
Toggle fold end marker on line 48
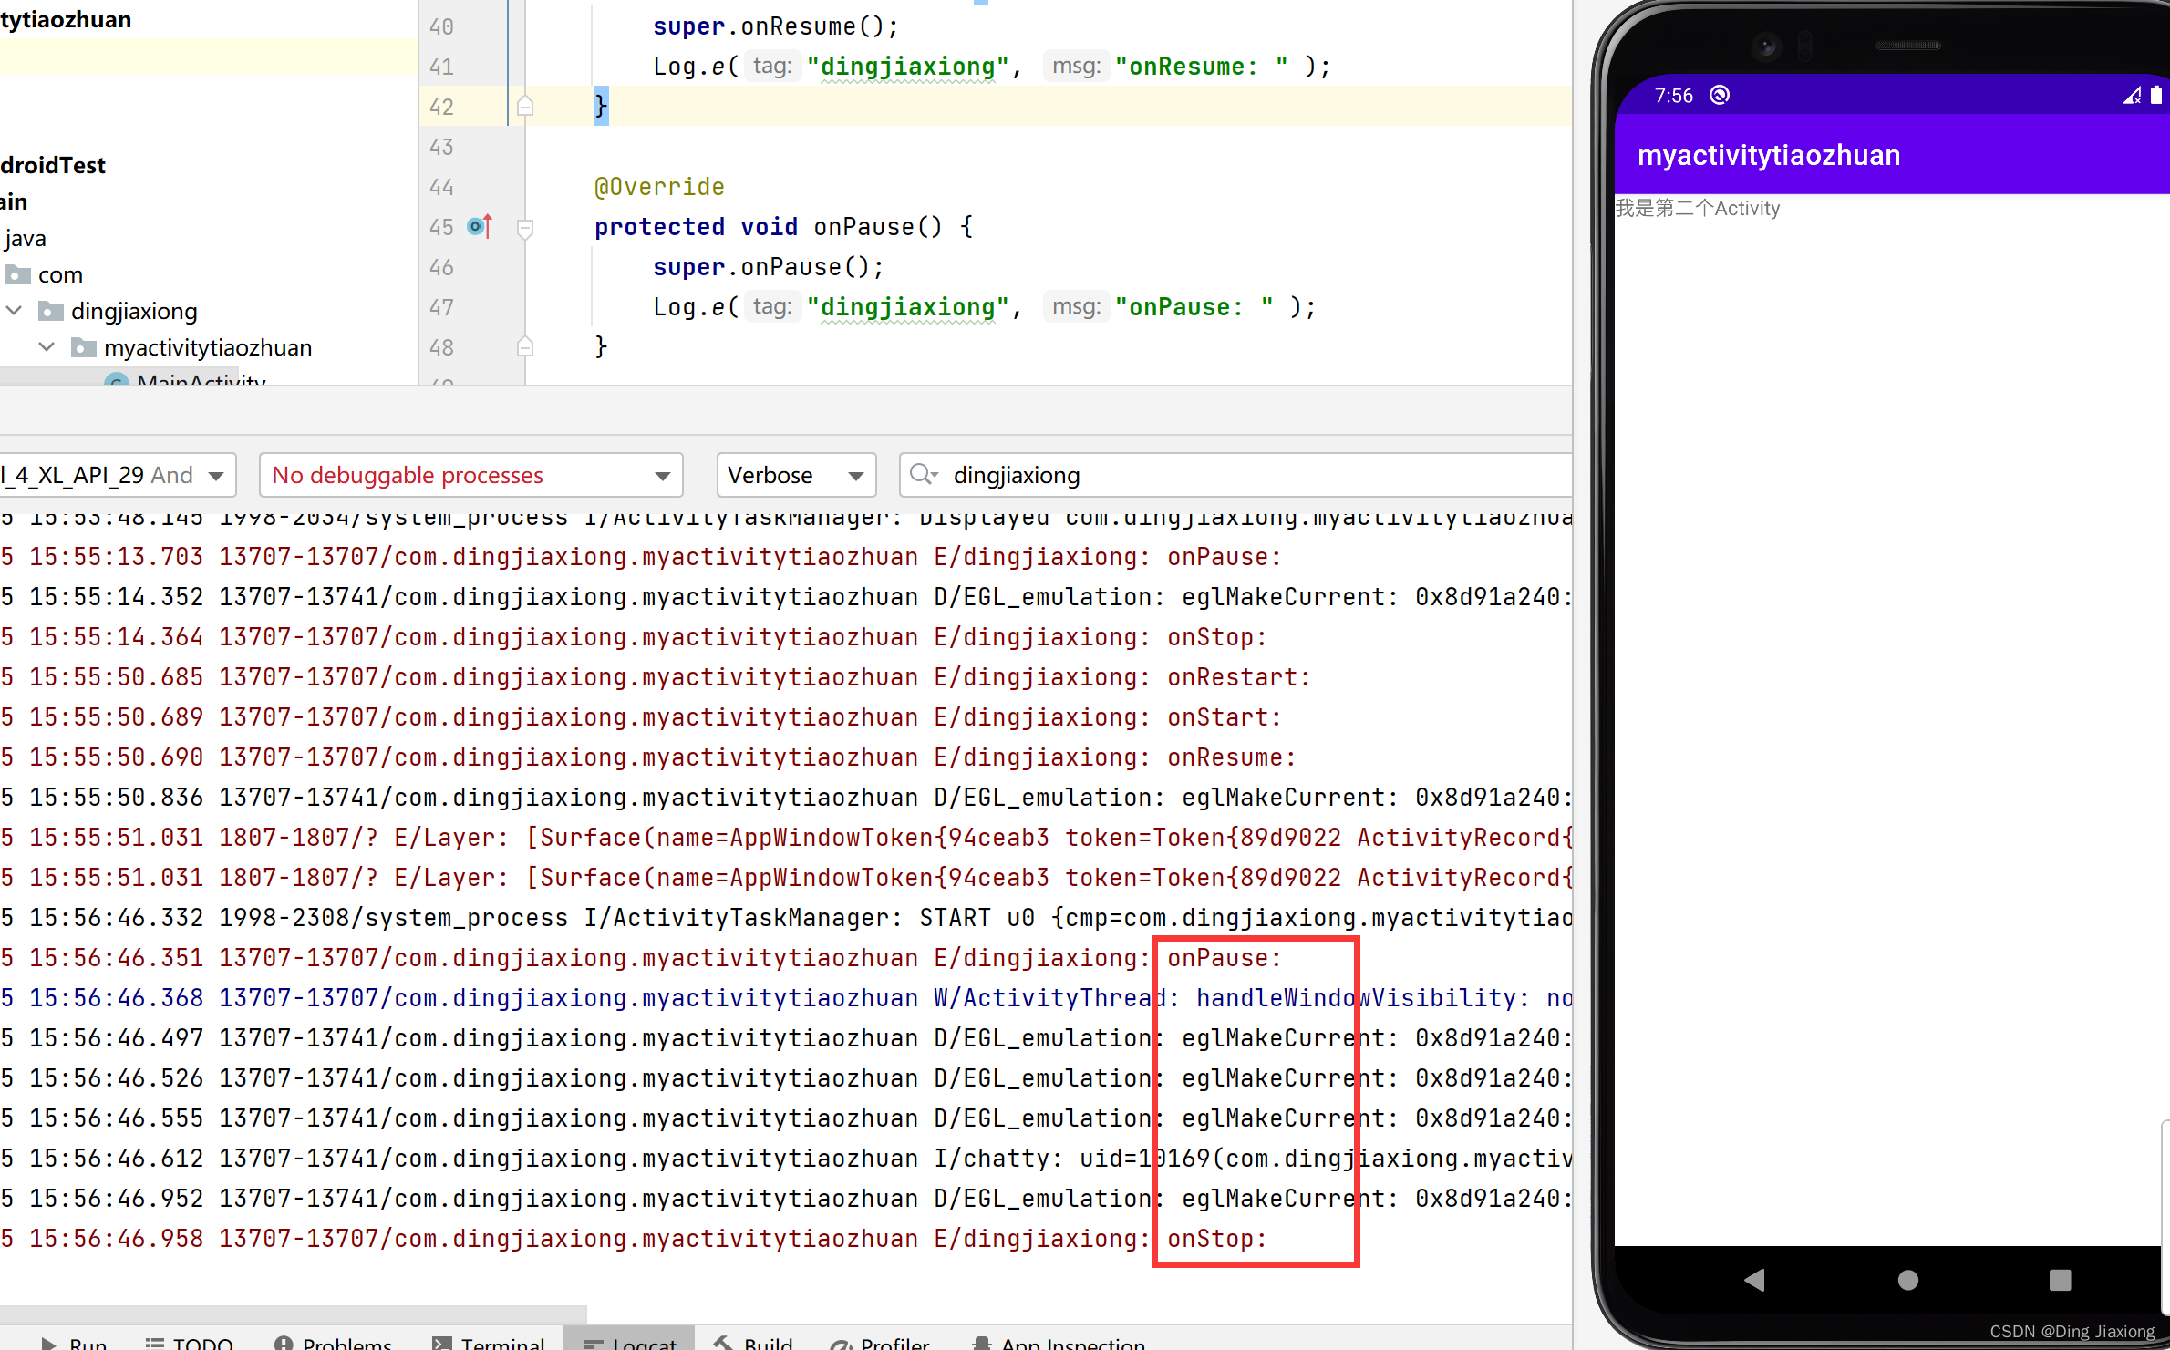(x=525, y=346)
